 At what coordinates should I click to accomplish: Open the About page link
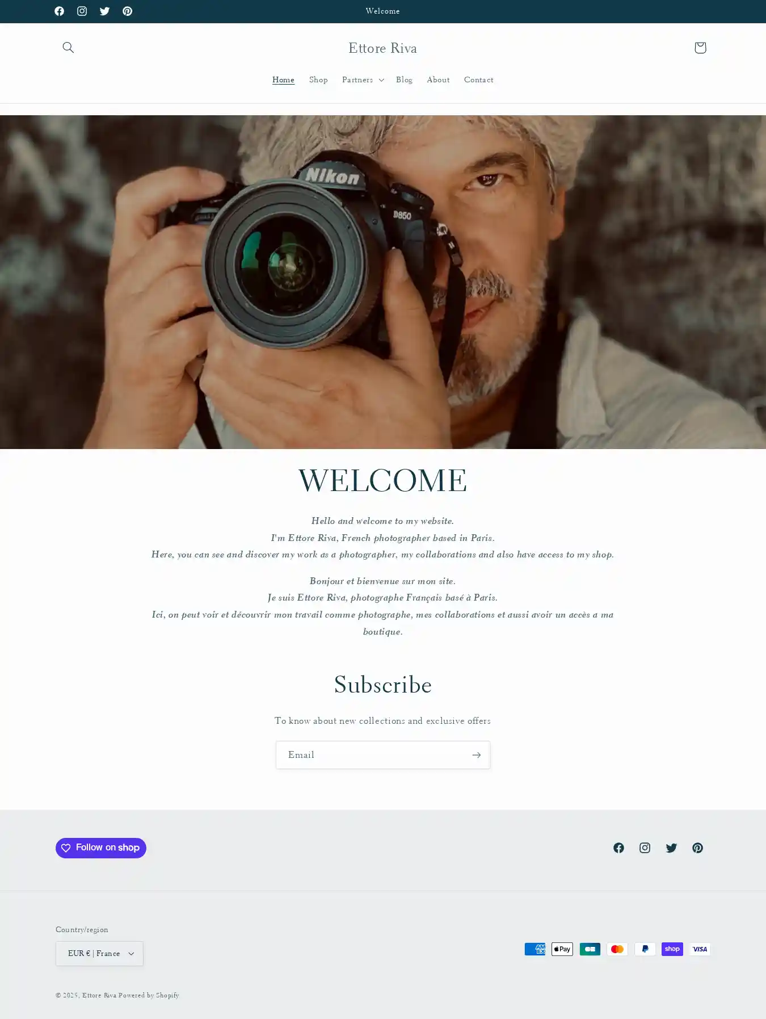(438, 80)
